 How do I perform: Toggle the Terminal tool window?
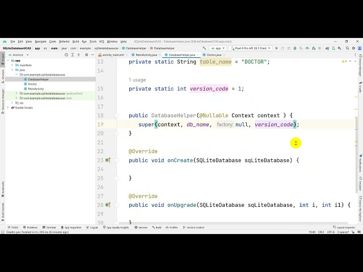pos(49,227)
